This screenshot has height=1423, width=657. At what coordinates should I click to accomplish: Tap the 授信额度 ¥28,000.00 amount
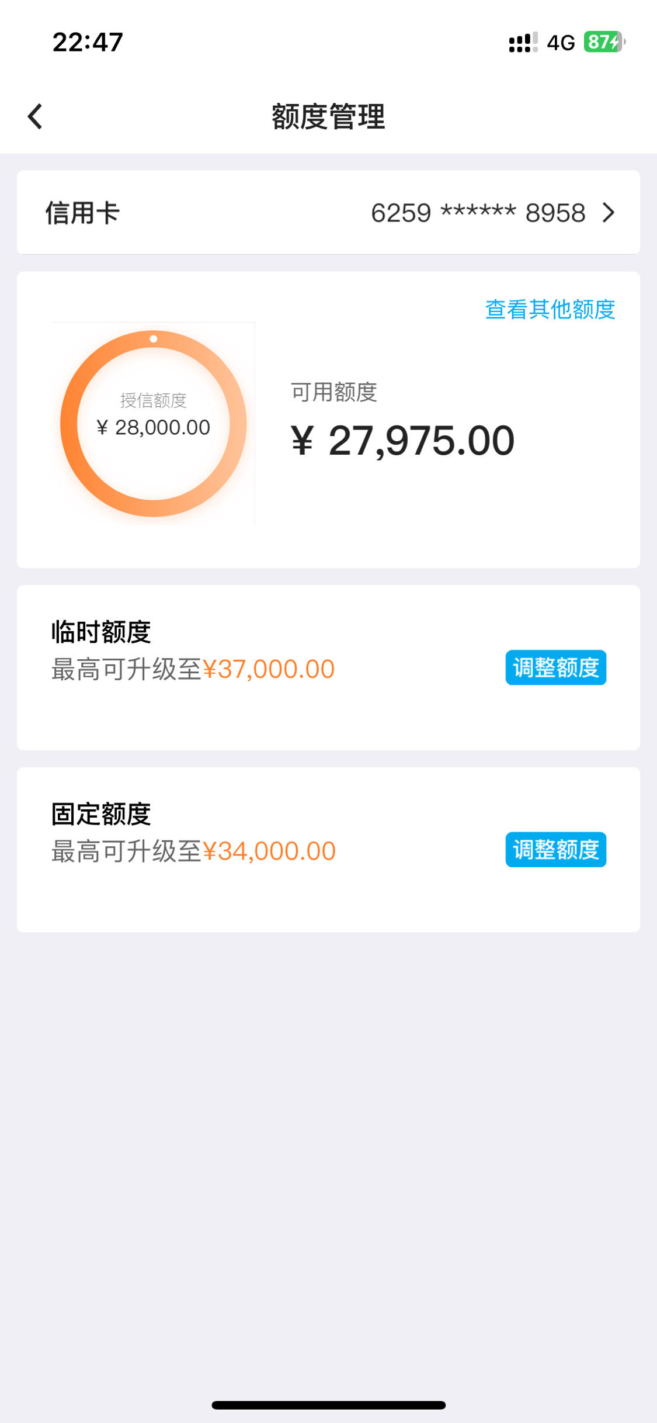coord(154,428)
